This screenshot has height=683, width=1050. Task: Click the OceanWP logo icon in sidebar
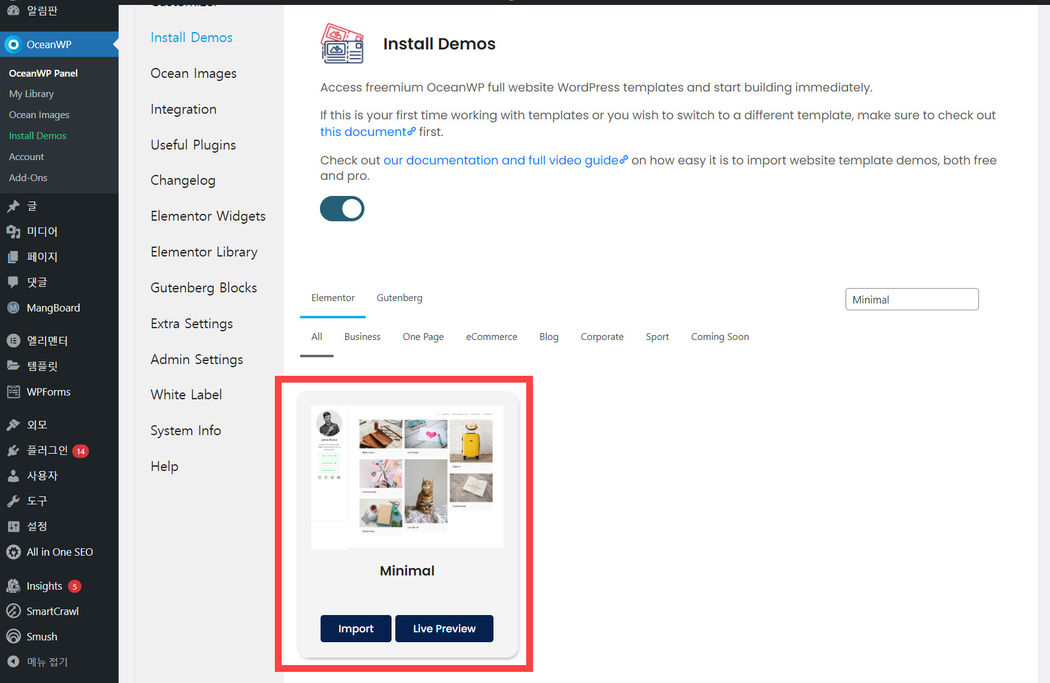pyautogui.click(x=13, y=45)
